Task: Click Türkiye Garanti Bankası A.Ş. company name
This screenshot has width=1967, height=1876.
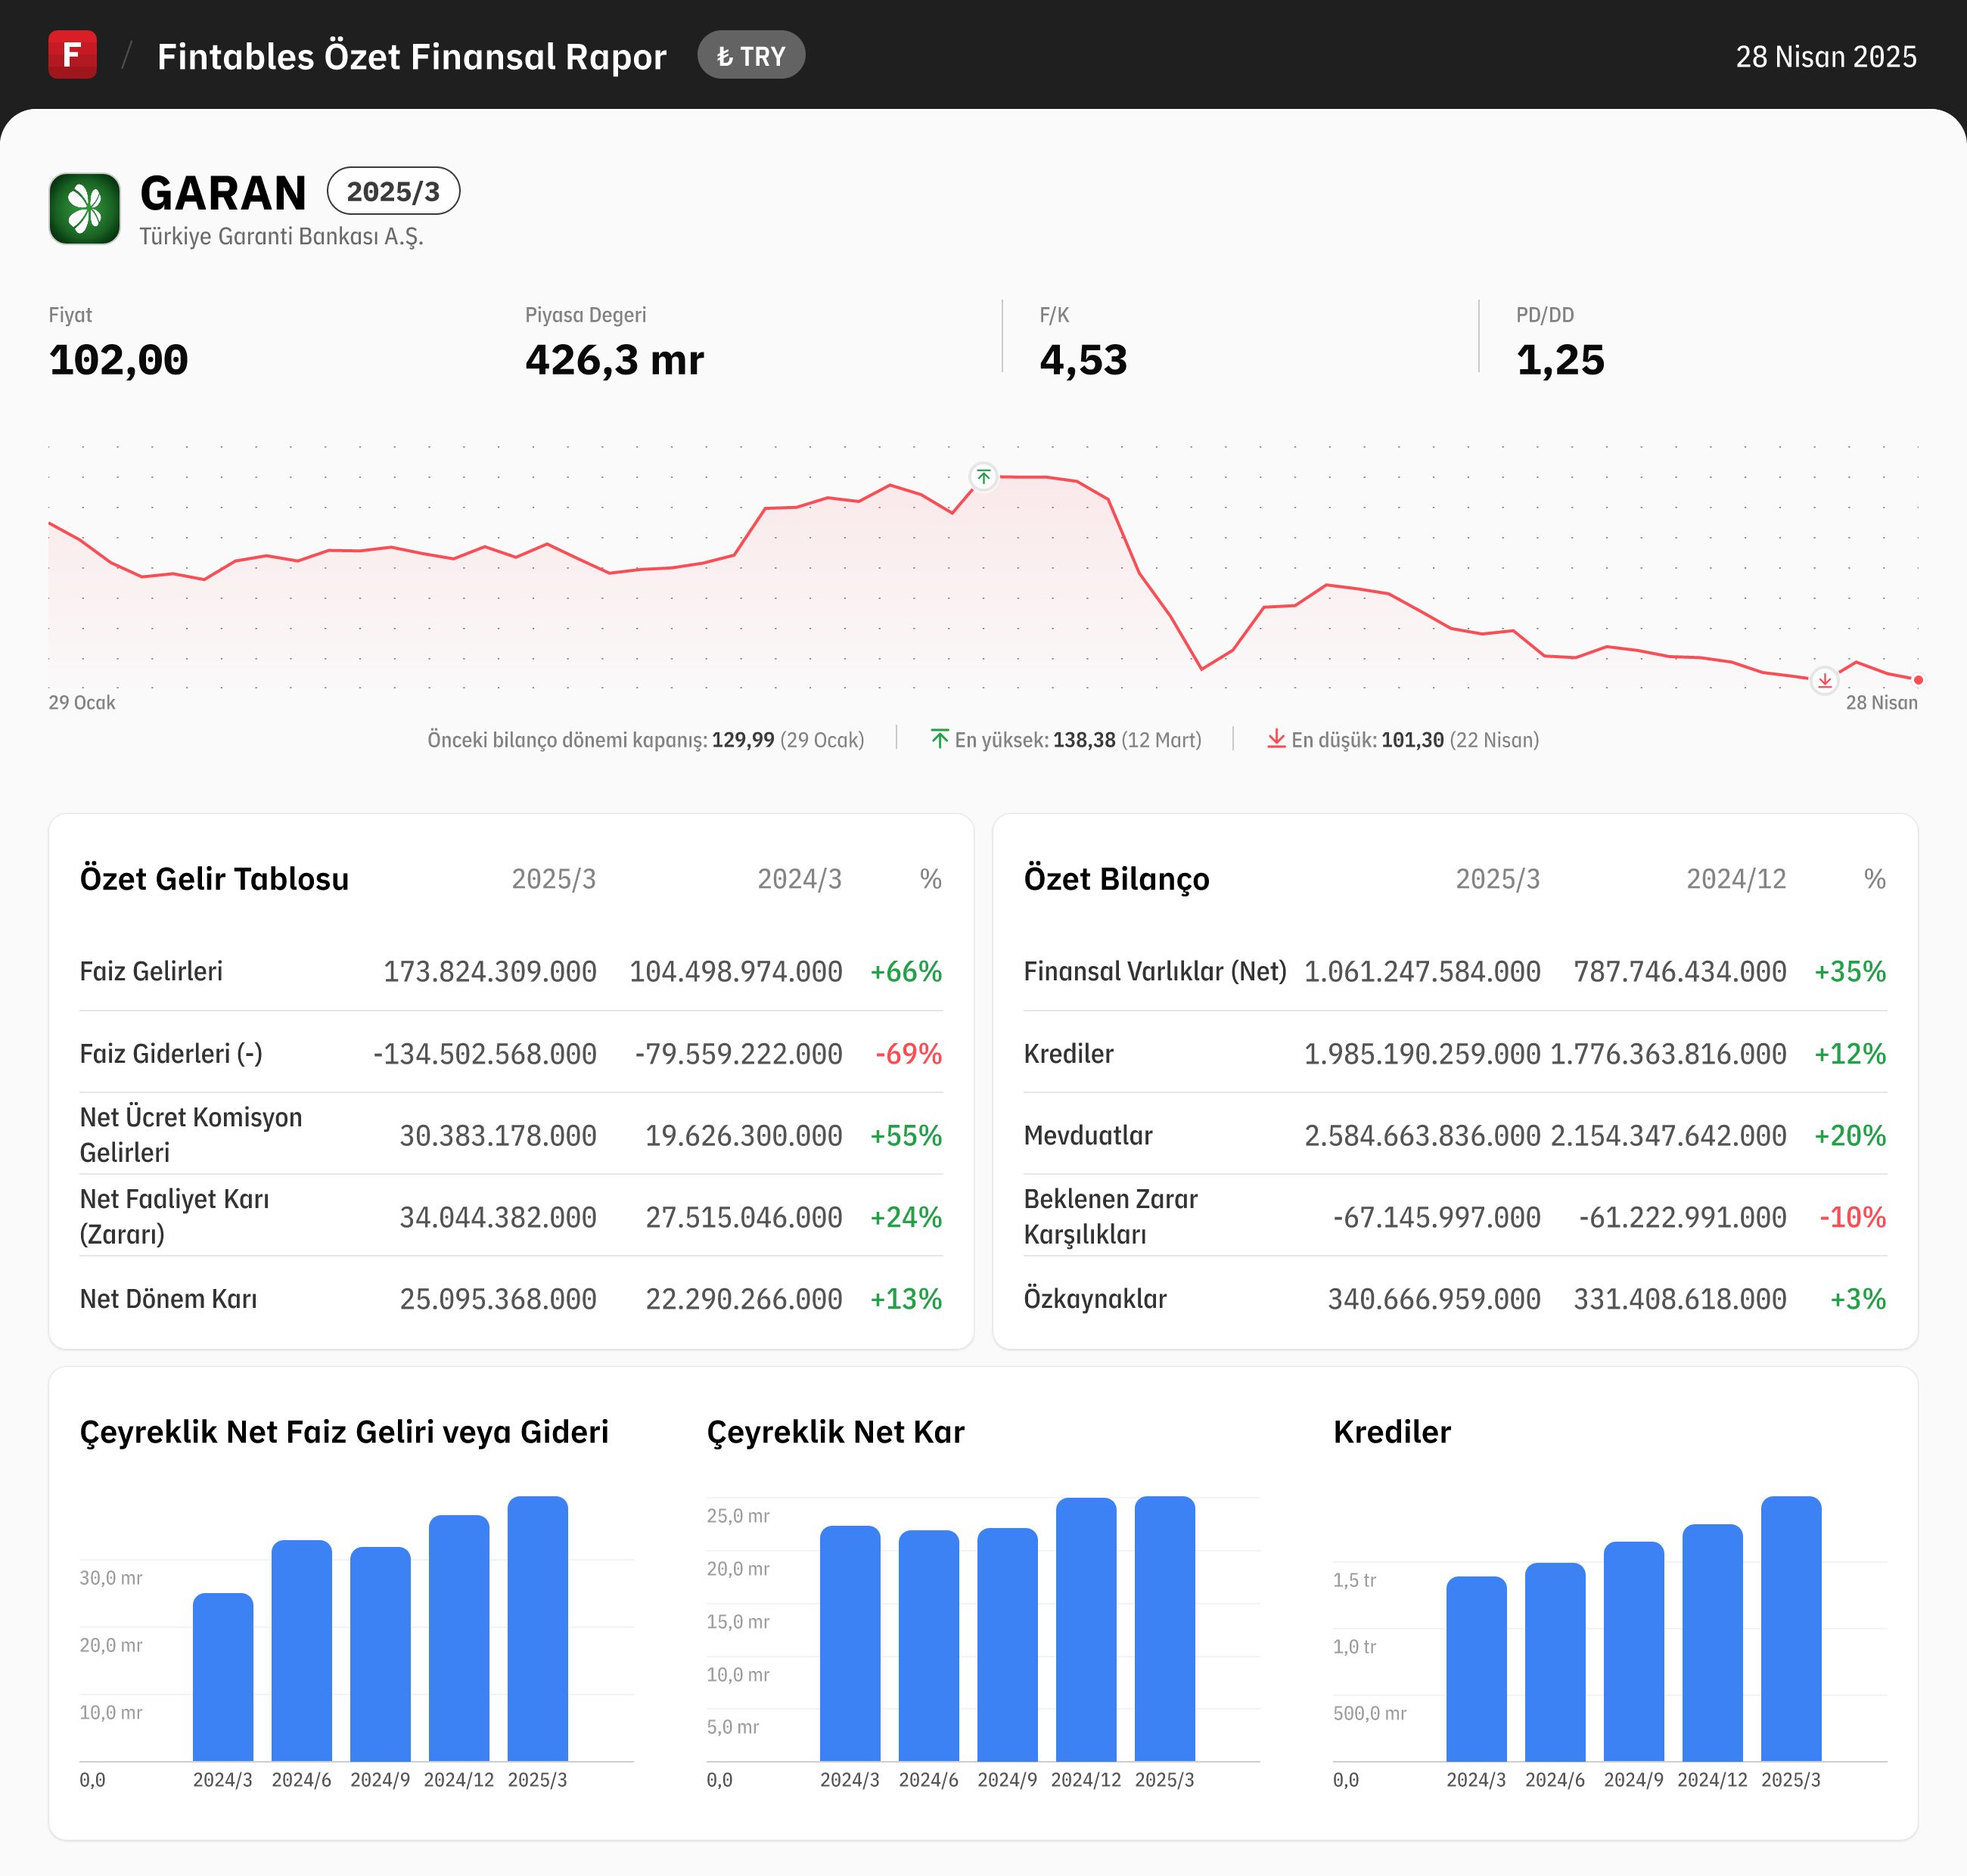Action: [x=281, y=237]
